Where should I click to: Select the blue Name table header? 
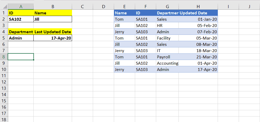125,13
